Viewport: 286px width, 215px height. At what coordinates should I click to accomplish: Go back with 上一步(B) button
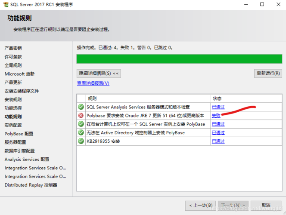point(200,206)
